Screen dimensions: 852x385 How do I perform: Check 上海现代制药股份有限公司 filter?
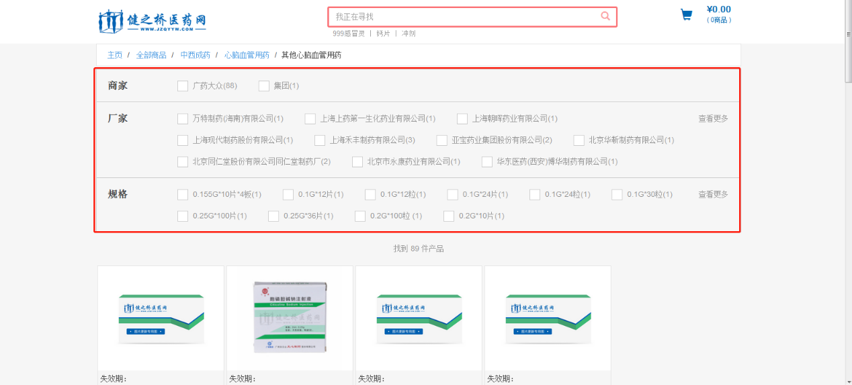[183, 140]
